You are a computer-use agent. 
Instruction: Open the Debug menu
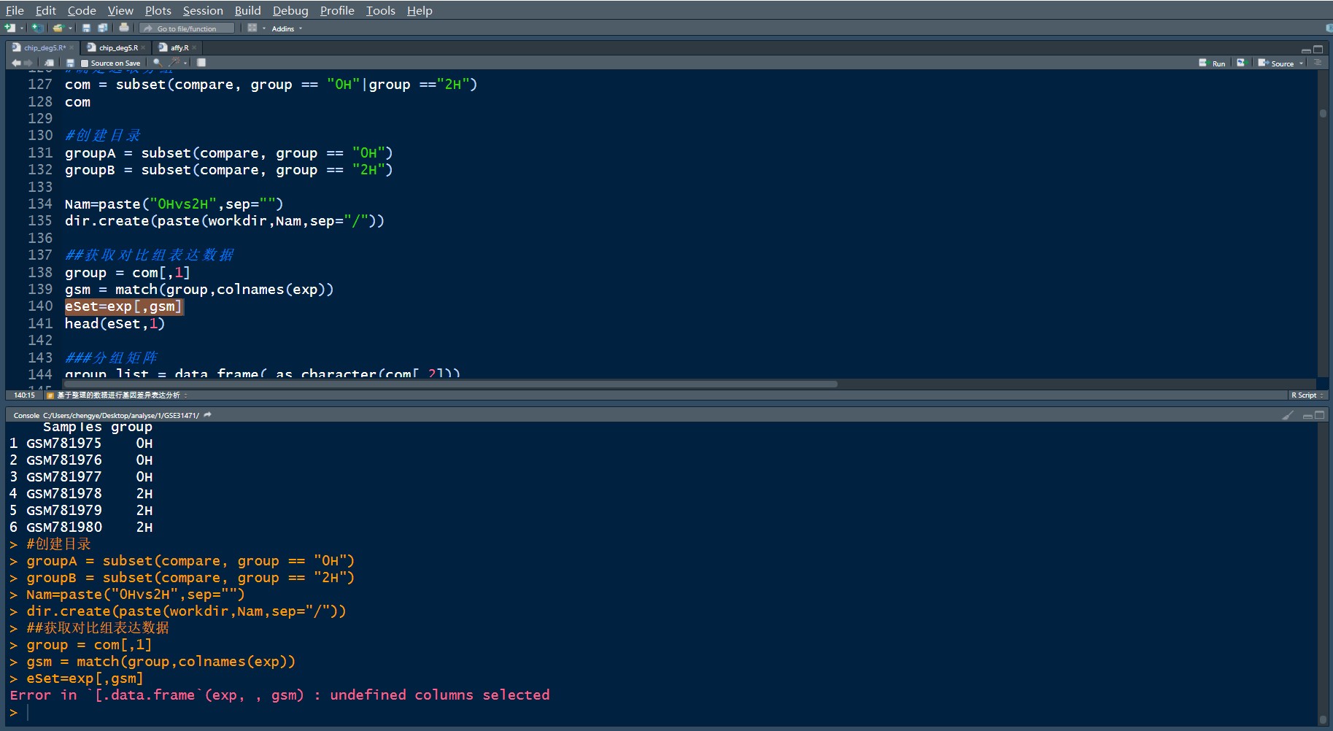(290, 10)
